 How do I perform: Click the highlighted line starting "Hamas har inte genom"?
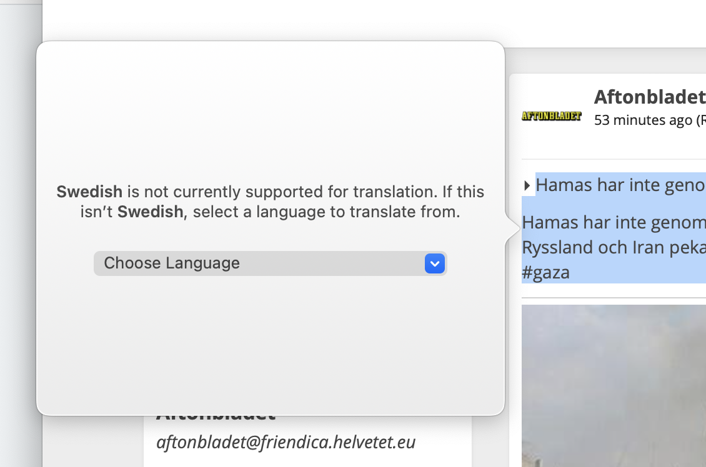pyautogui.click(x=614, y=222)
